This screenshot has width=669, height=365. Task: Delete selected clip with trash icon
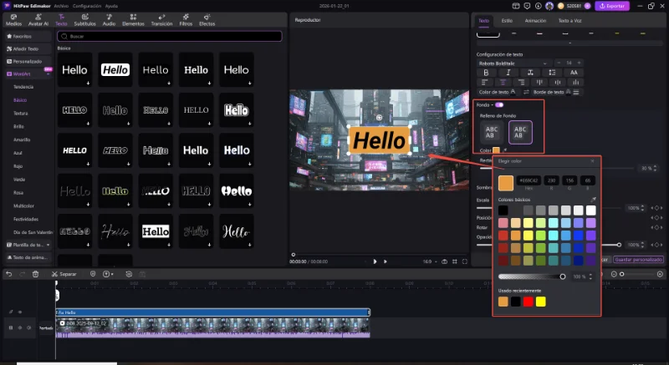(x=35, y=274)
